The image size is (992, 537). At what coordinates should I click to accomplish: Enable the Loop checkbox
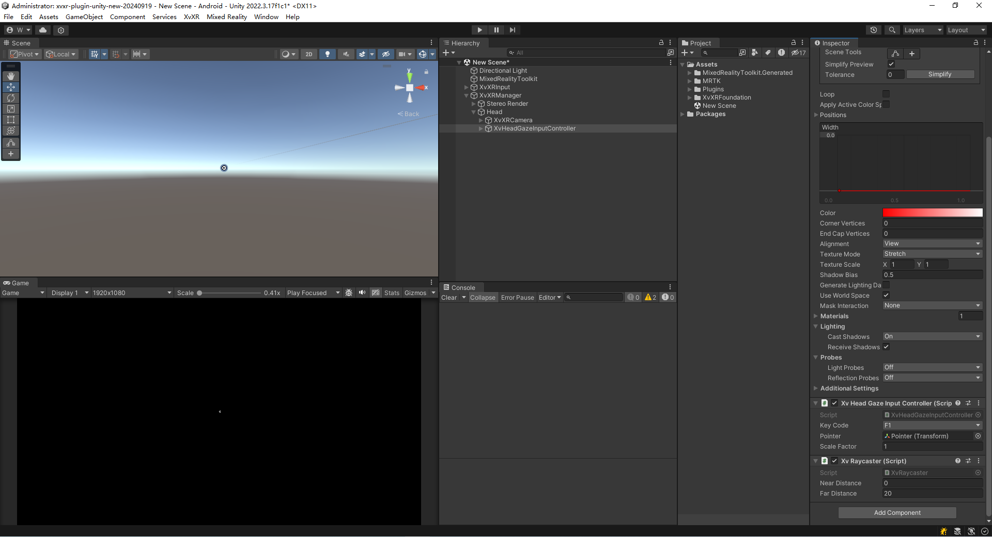coord(886,94)
